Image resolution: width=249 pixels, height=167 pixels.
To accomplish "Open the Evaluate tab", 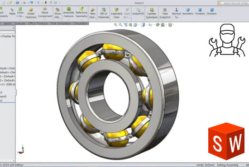I will pyautogui.click(x=20, y=23).
